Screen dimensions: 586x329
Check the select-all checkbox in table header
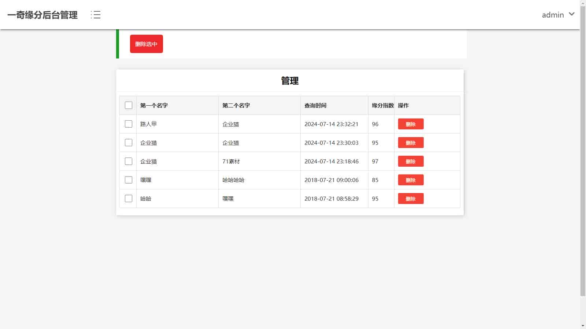(x=129, y=105)
